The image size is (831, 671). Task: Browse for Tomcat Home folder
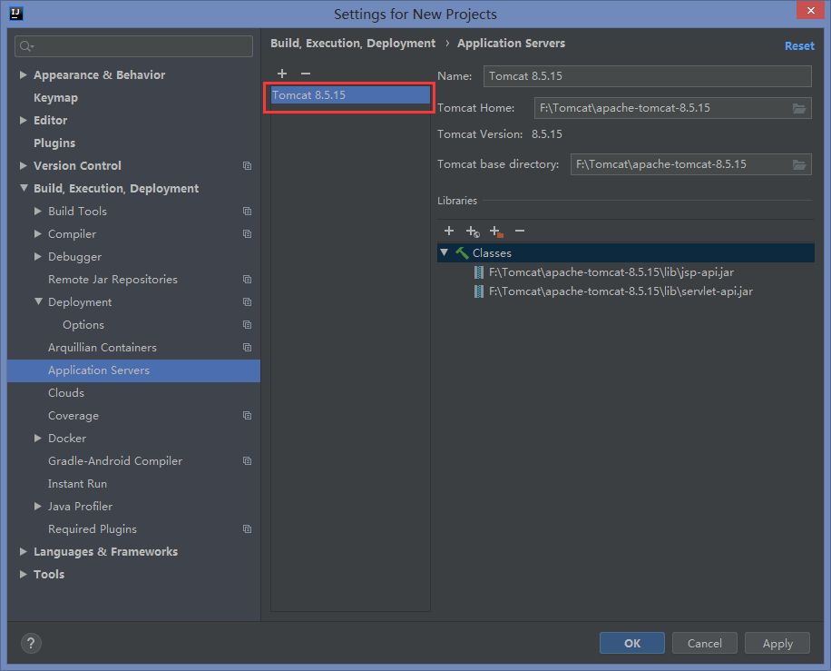tap(799, 108)
